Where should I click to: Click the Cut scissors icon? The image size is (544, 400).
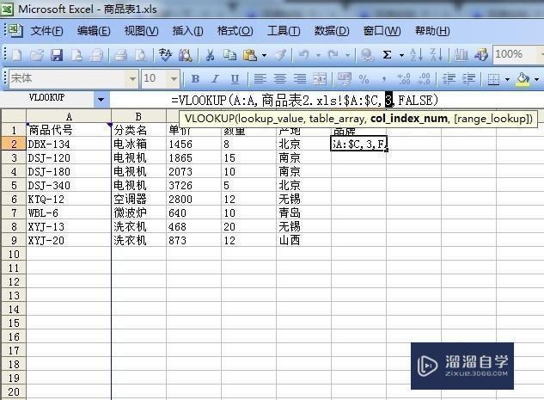point(210,55)
